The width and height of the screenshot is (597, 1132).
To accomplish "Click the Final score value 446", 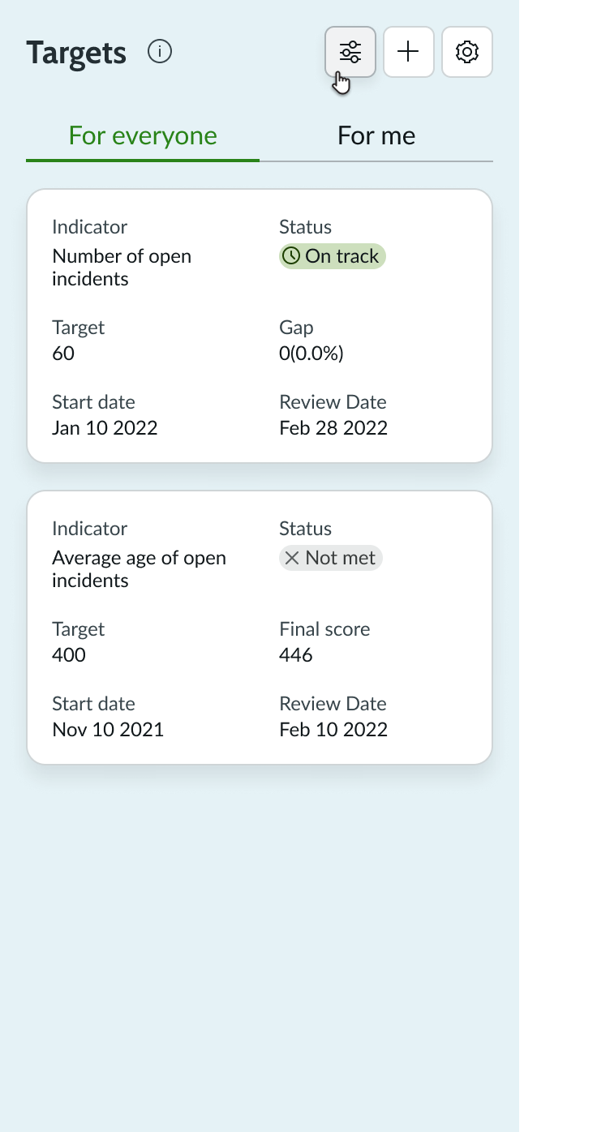I will 295,654.
